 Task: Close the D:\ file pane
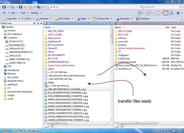(111, 23)
